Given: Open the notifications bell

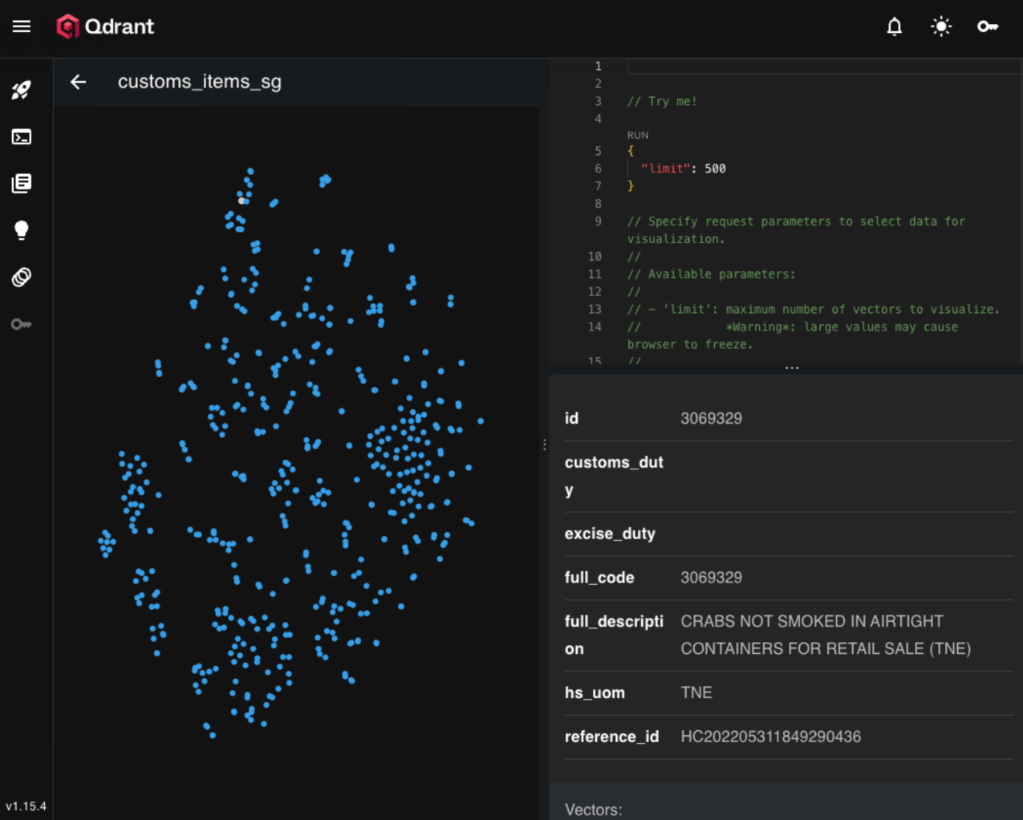Looking at the screenshot, I should pyautogui.click(x=894, y=26).
